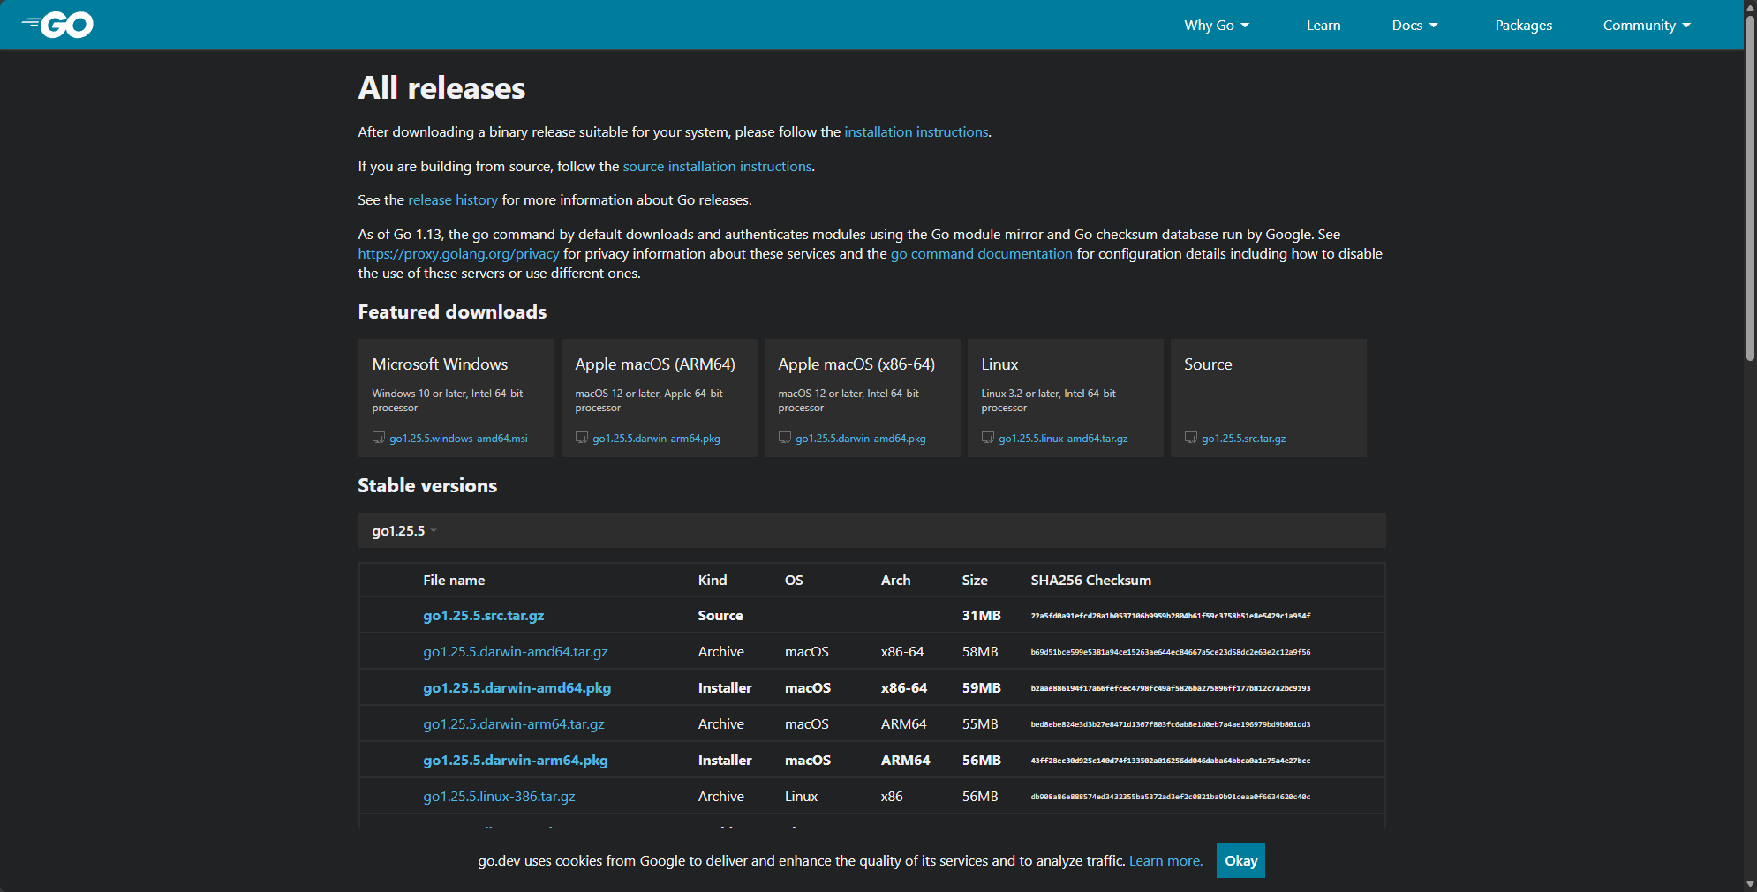Open the proxy.golang.org/privacy link
Screen dimensions: 1757x892
(x=458, y=254)
